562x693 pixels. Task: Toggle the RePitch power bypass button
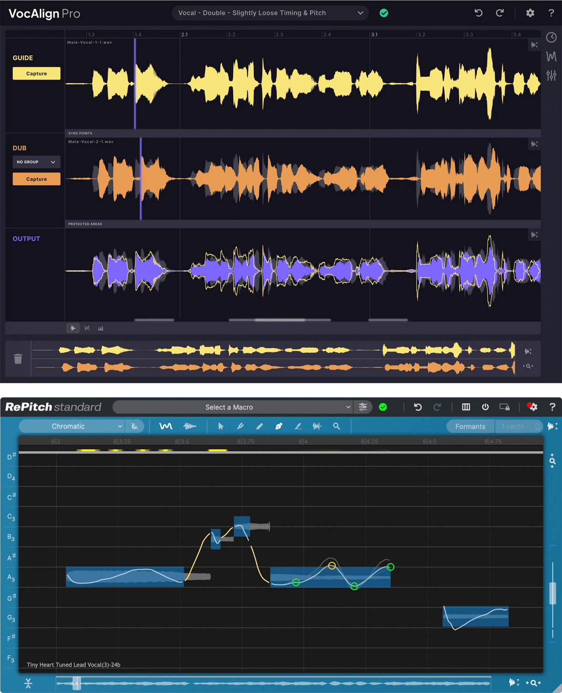click(485, 407)
